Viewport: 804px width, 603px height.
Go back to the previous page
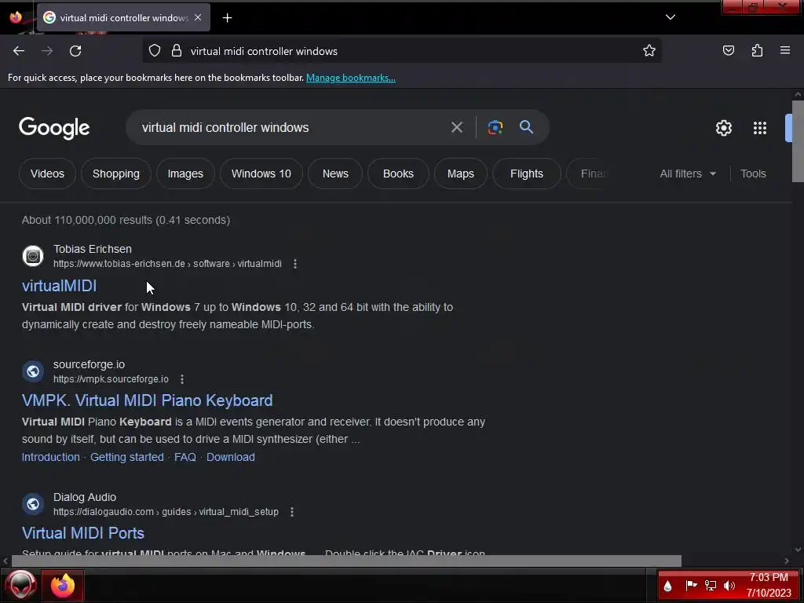coord(19,51)
